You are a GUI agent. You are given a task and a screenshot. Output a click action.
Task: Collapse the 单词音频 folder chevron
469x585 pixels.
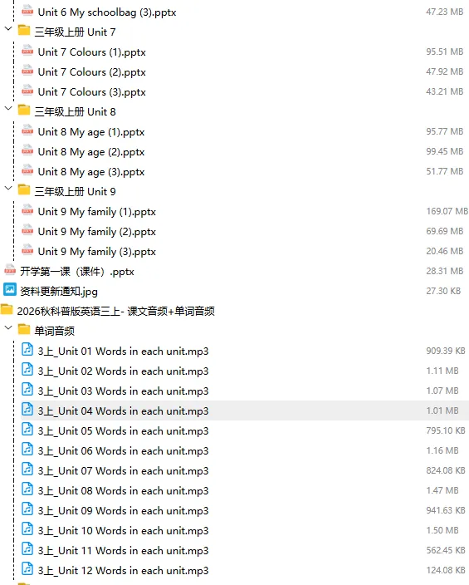8,328
